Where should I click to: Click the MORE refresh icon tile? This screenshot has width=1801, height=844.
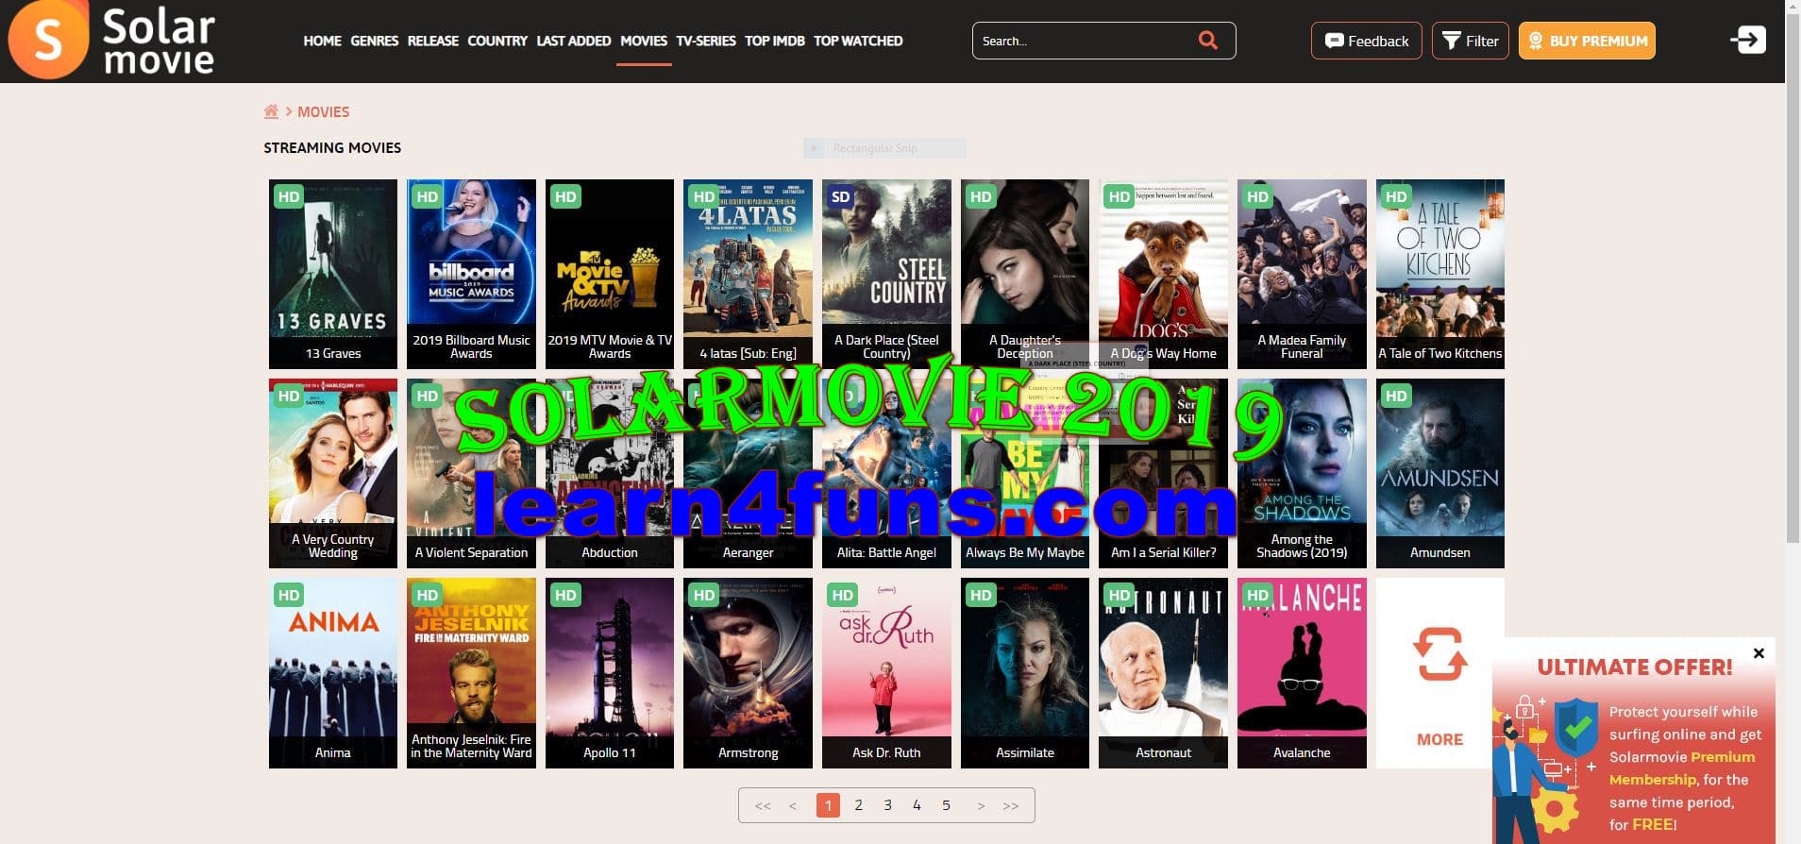1439,673
